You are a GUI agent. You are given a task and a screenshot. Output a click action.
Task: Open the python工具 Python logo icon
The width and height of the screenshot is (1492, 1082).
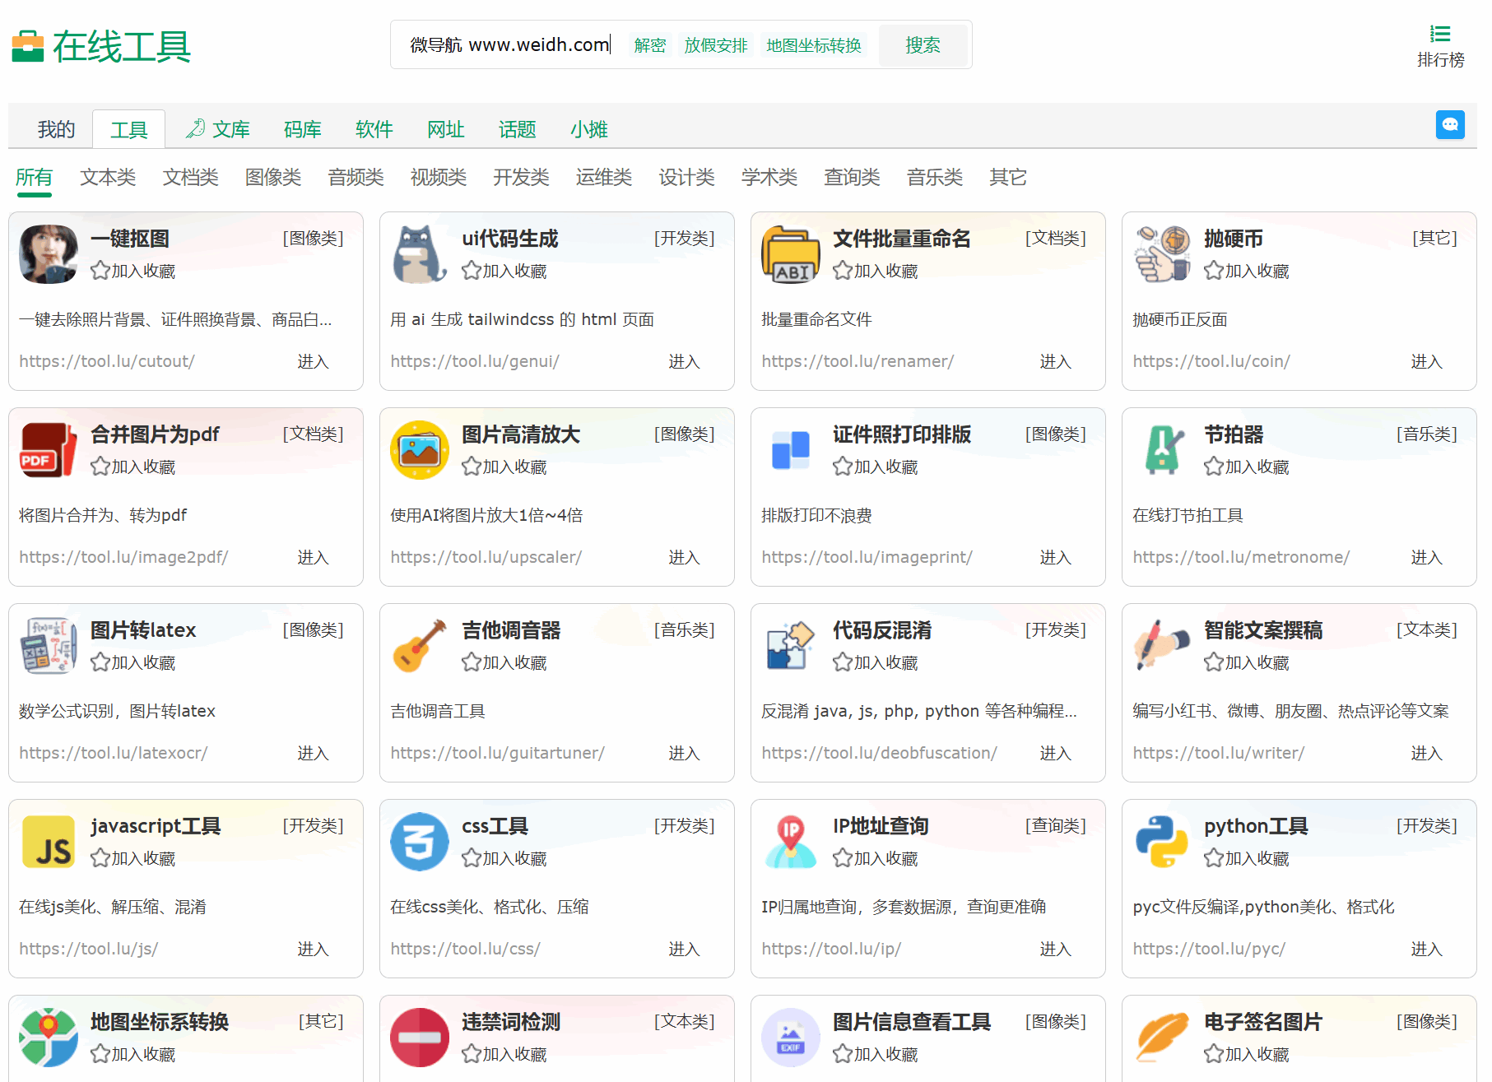pyautogui.click(x=1162, y=842)
